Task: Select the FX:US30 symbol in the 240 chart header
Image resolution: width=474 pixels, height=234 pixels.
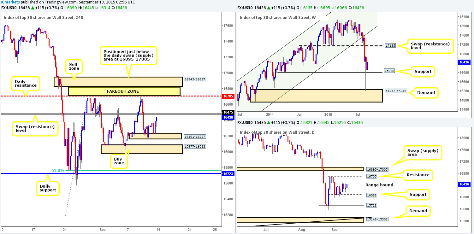Action: pos(9,8)
